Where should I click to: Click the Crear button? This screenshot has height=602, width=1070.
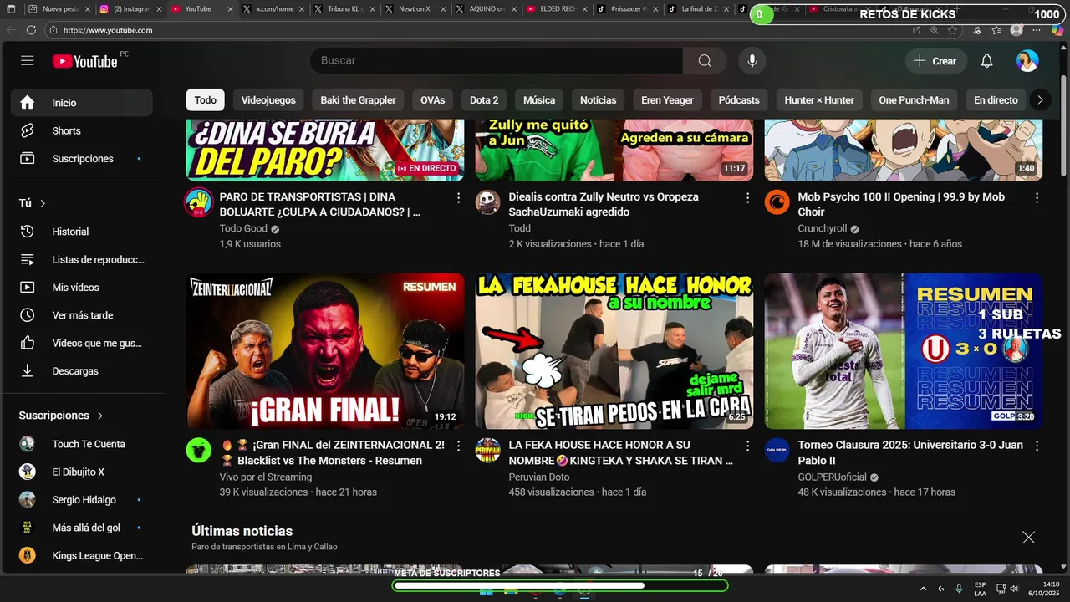point(935,61)
